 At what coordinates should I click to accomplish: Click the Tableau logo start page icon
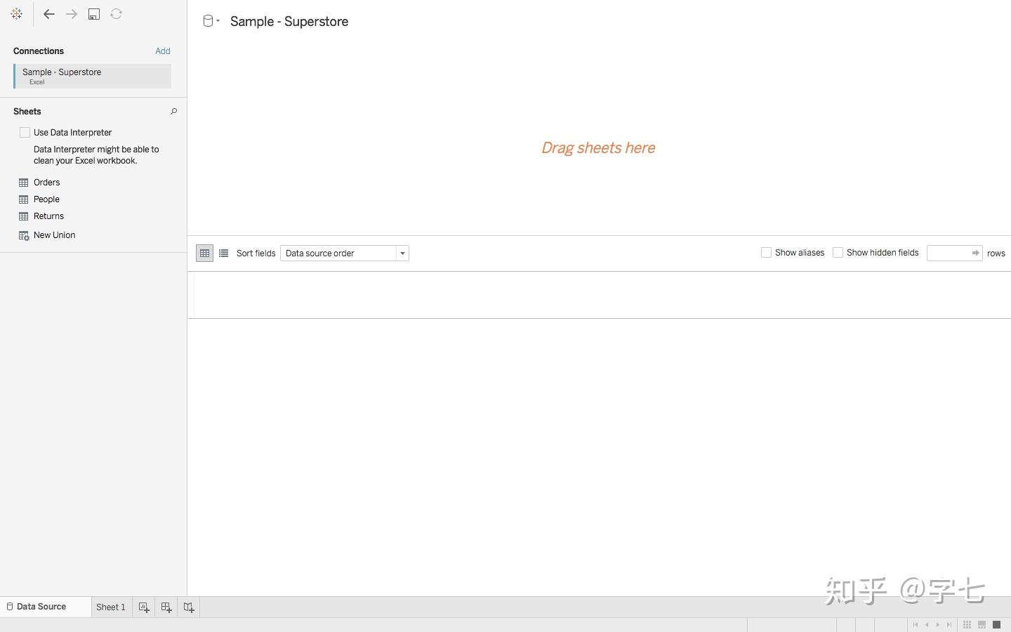[16, 14]
